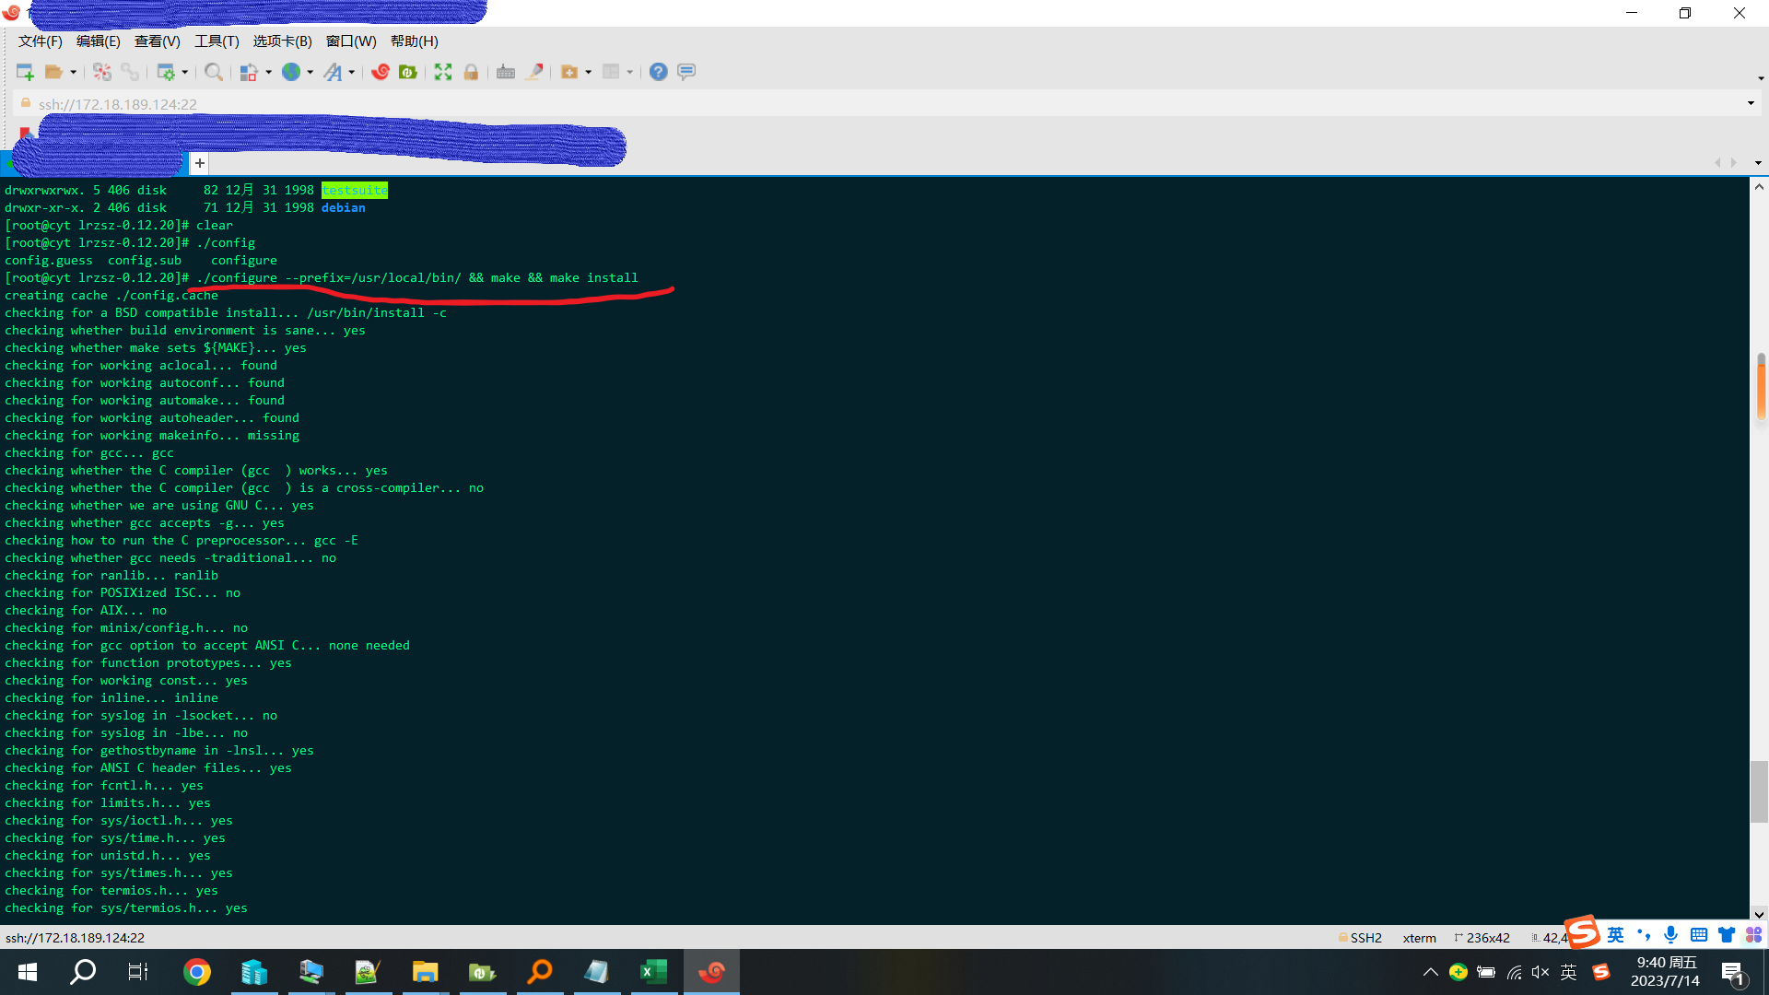The height and width of the screenshot is (995, 1769).
Task: Click status bar ssh://172.18.189.124:22 text
Action: tap(76, 938)
